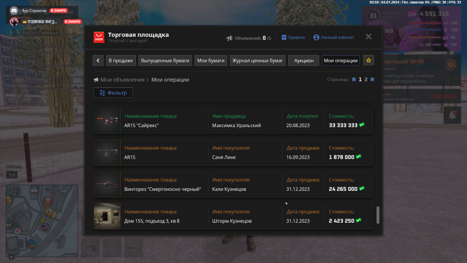
Task: Open favorites with the star icon
Action: (x=368, y=61)
